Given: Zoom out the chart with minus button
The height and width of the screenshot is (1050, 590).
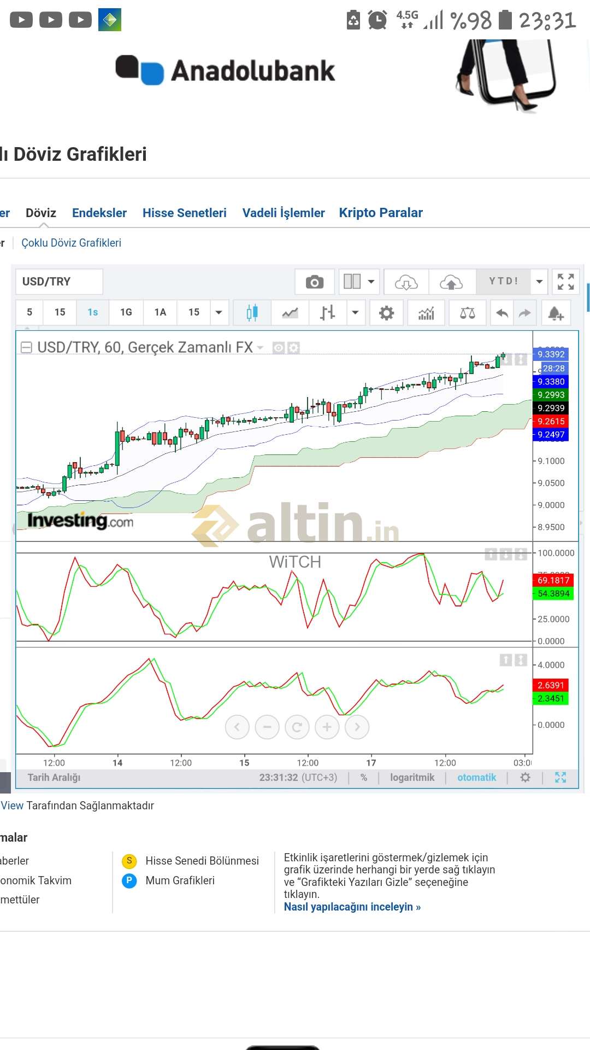Looking at the screenshot, I should click(267, 727).
